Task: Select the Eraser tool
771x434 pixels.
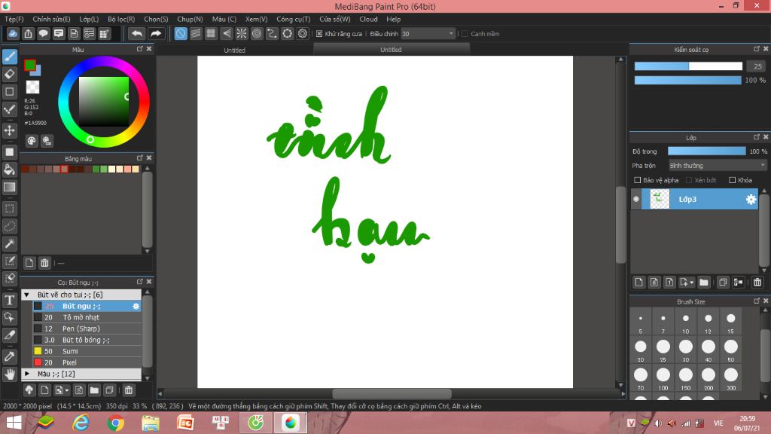Action: tap(9, 75)
